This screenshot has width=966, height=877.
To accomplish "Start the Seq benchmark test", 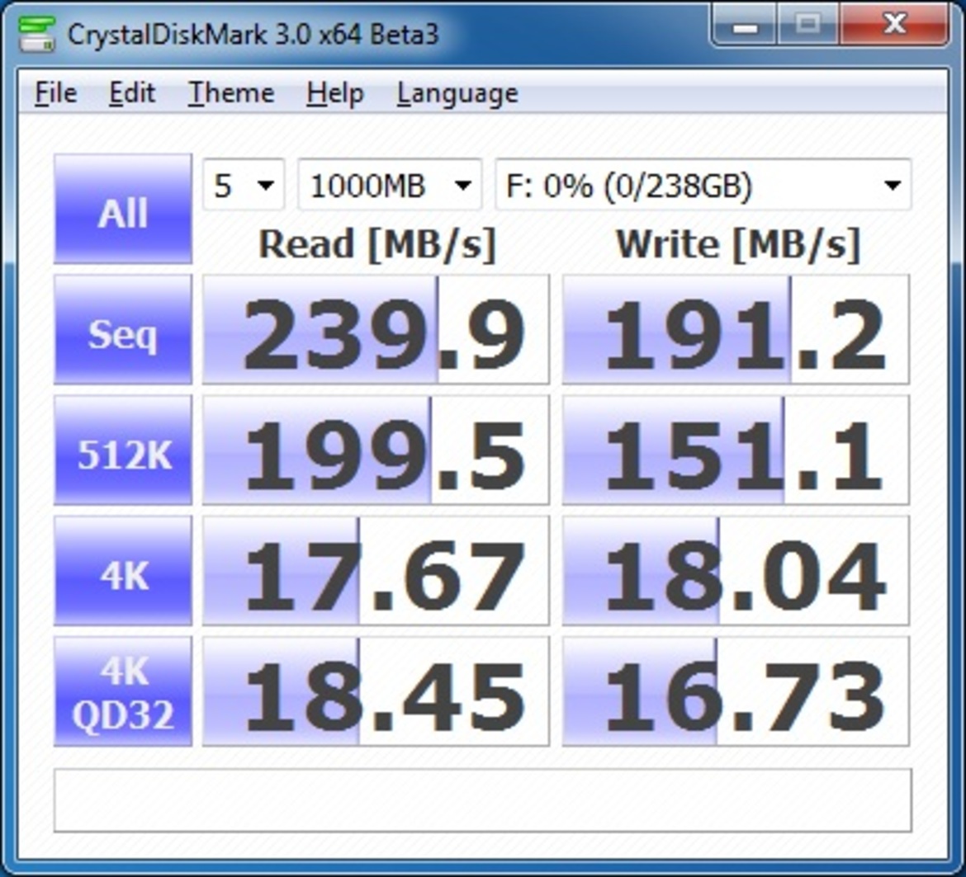I will (x=123, y=329).
